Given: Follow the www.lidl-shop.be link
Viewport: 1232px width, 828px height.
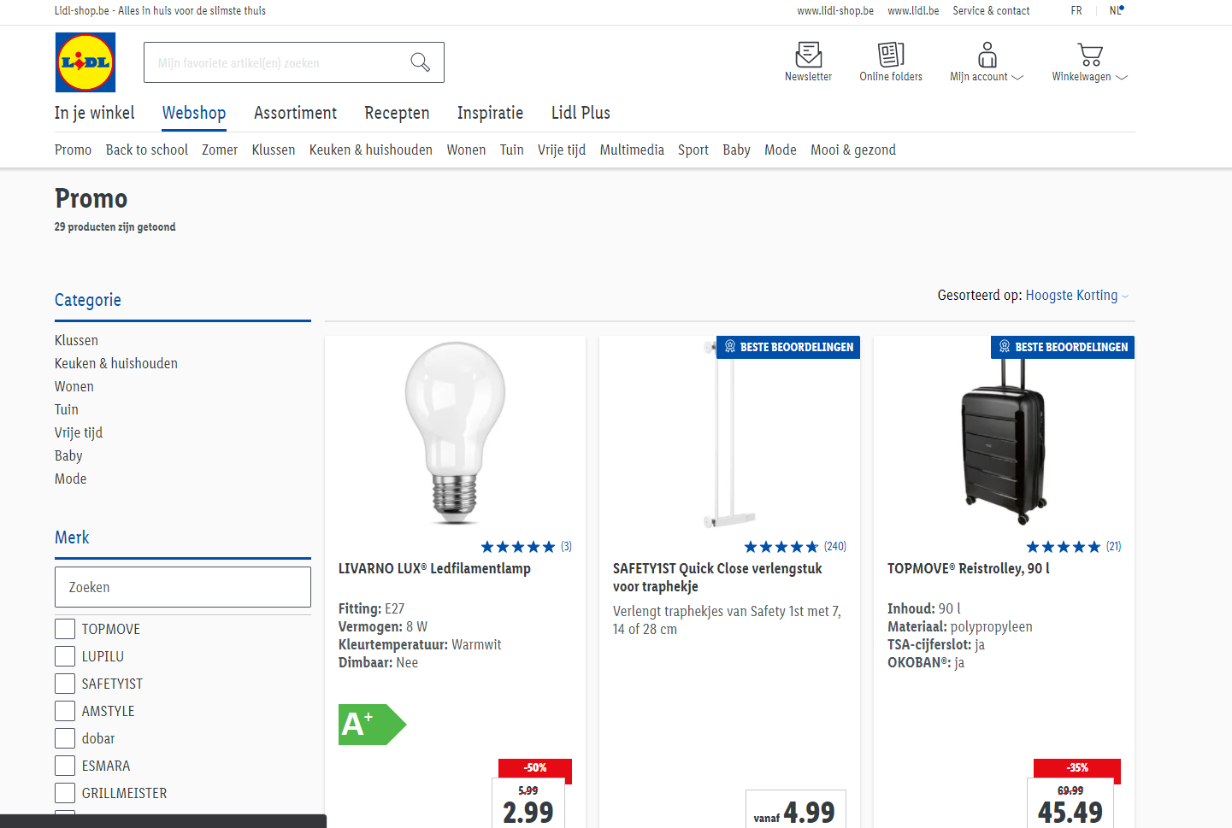Looking at the screenshot, I should tap(835, 11).
